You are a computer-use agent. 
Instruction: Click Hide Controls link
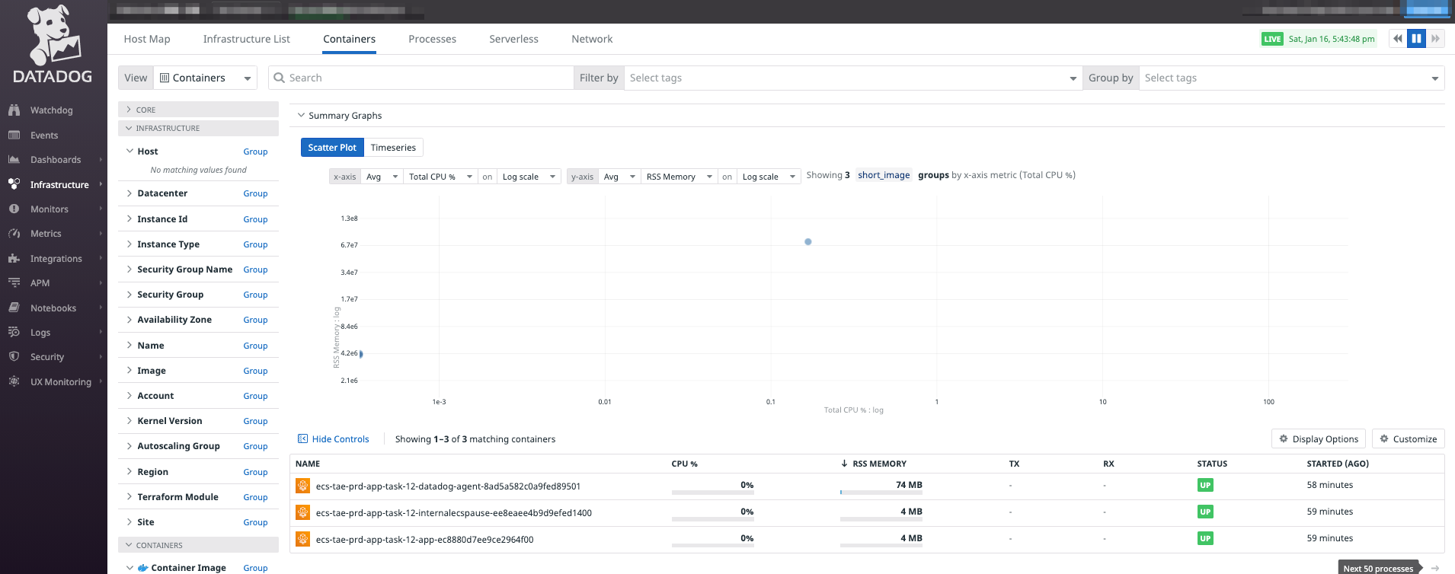341,439
